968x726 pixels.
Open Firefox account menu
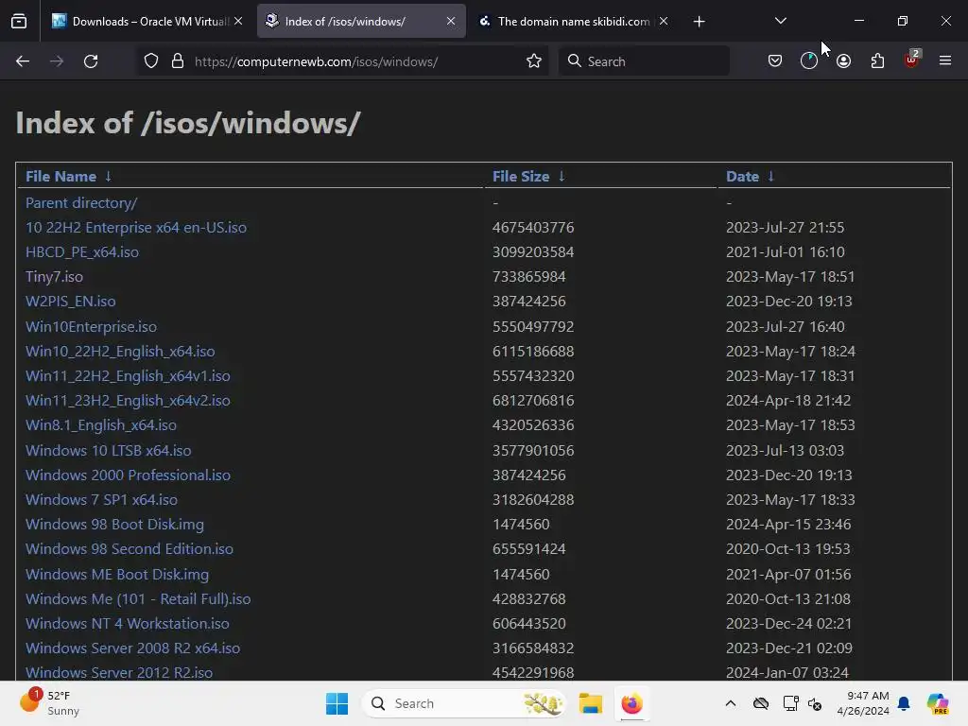pos(844,61)
